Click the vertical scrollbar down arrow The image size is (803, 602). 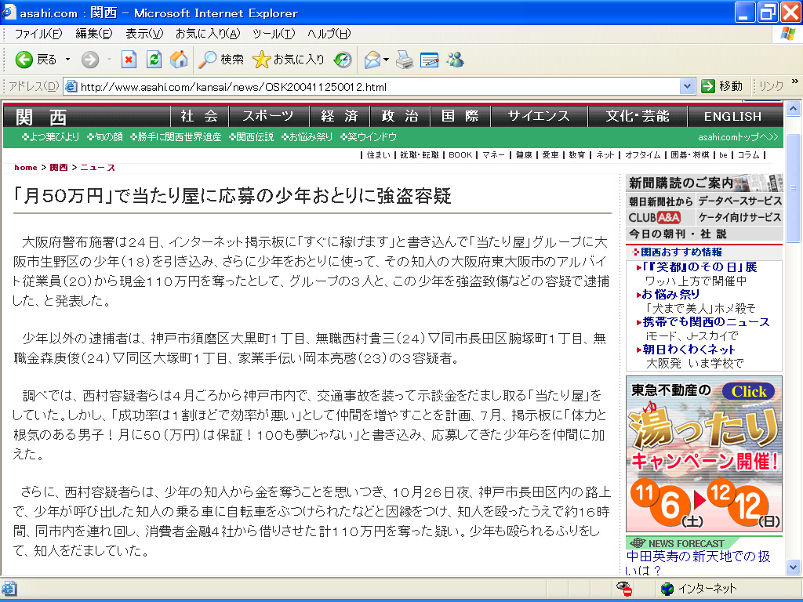tap(793, 568)
